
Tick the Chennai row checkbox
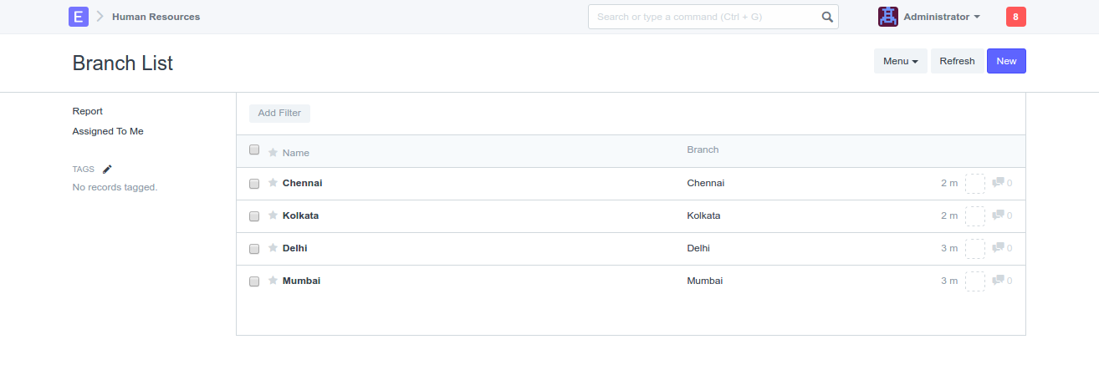tap(254, 184)
